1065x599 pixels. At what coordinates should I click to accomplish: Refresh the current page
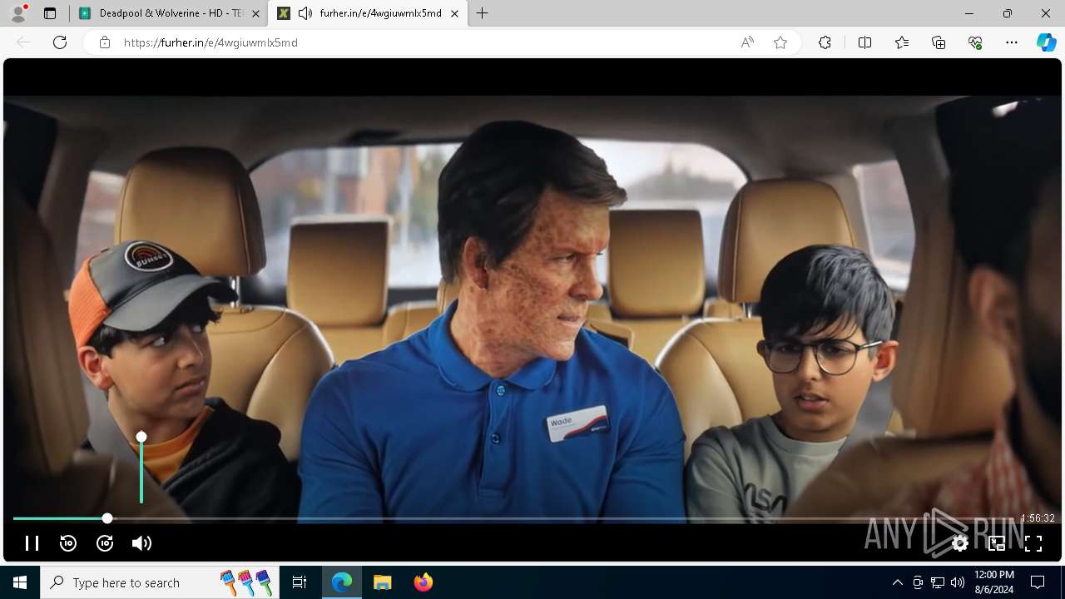pyautogui.click(x=60, y=42)
